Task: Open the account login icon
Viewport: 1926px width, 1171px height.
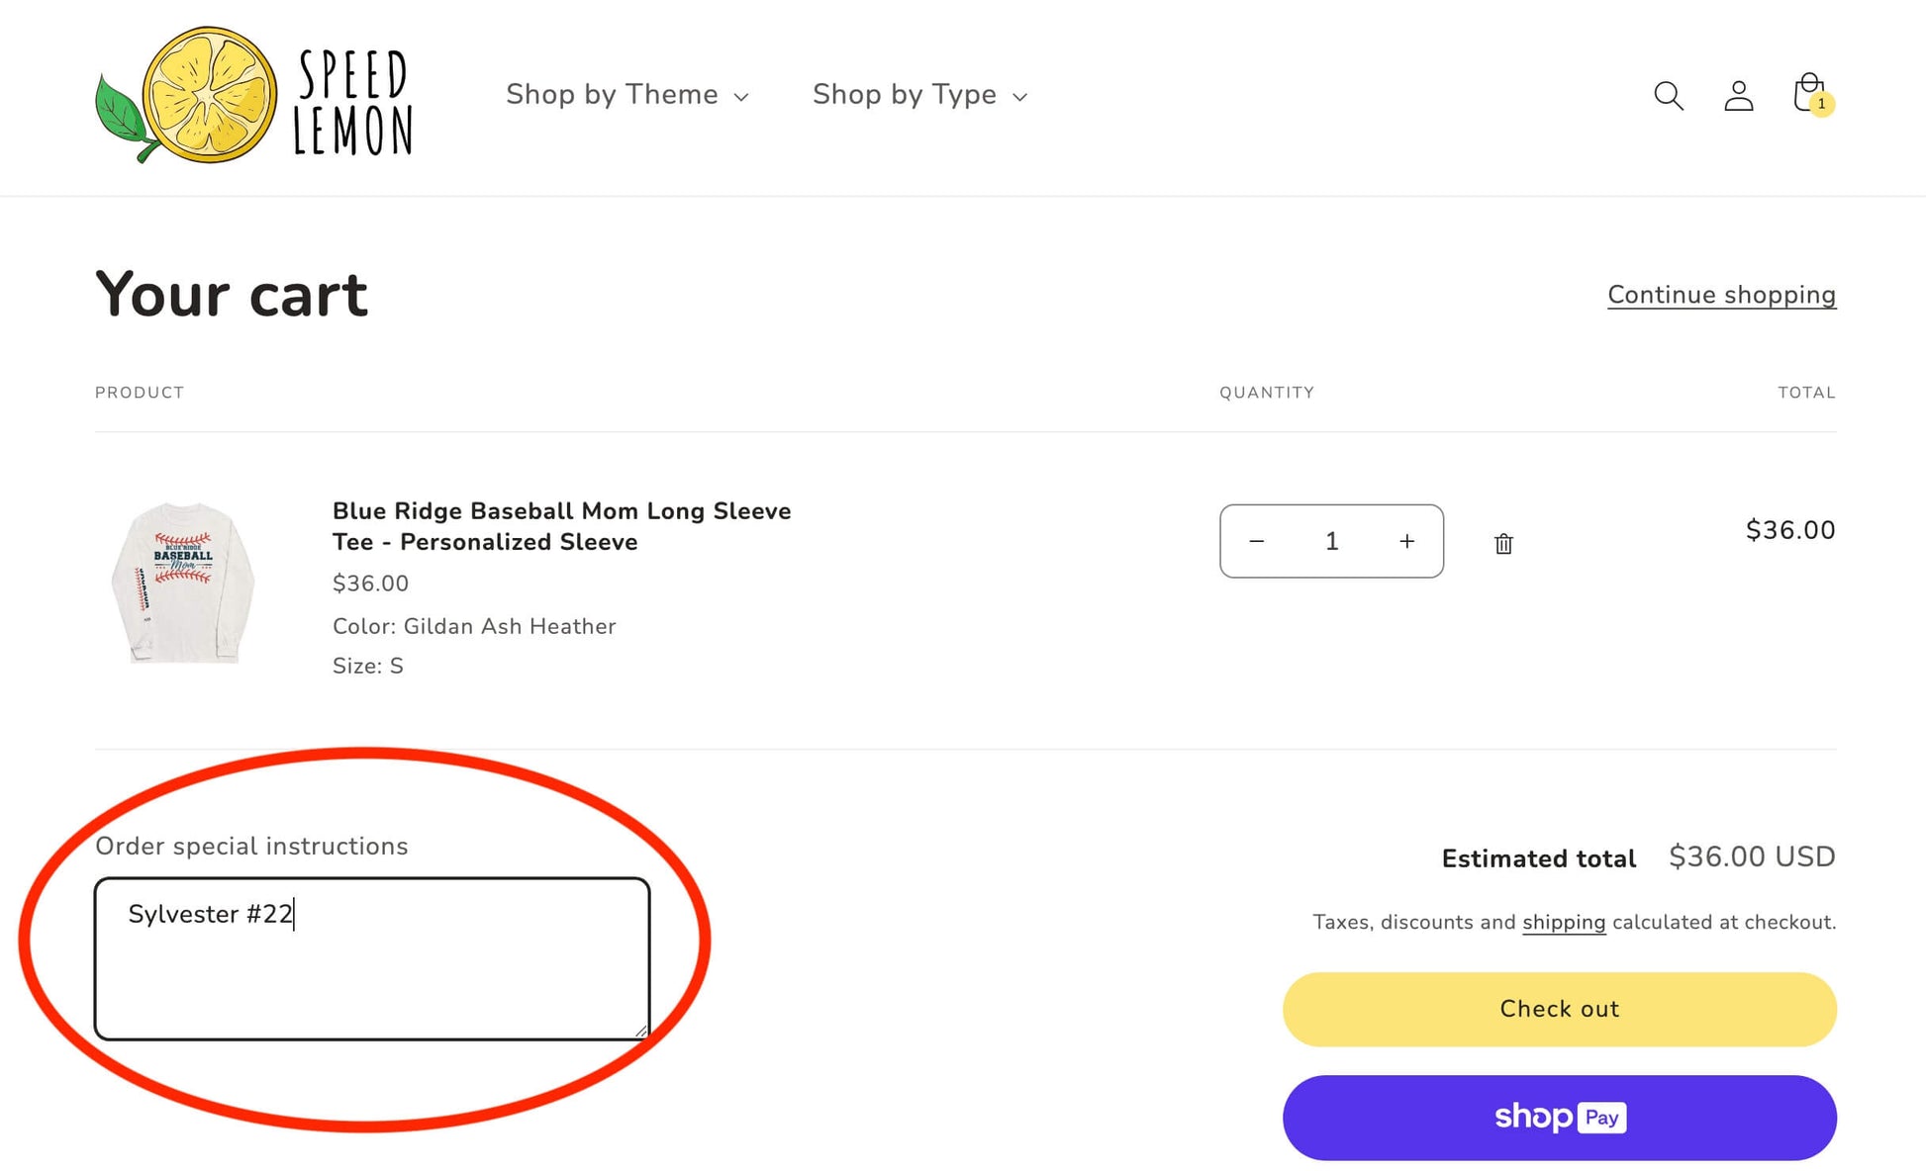Action: point(1738,96)
